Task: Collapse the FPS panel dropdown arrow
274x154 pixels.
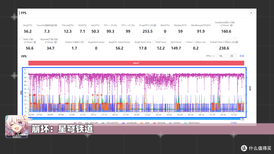Action: (251, 13)
